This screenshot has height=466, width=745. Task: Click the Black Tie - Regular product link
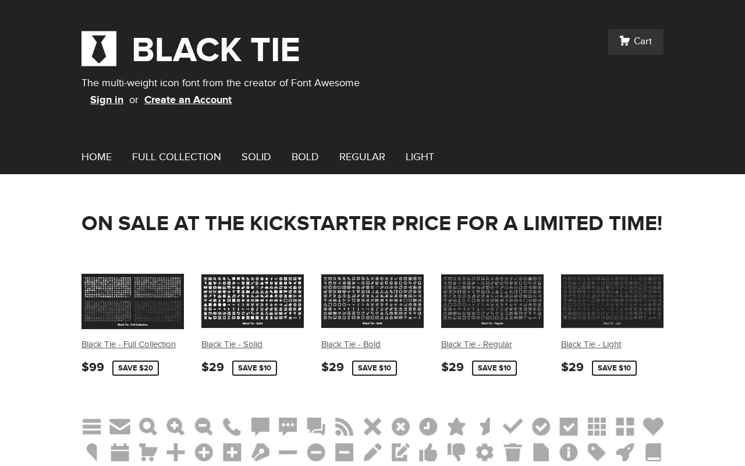tap(477, 344)
